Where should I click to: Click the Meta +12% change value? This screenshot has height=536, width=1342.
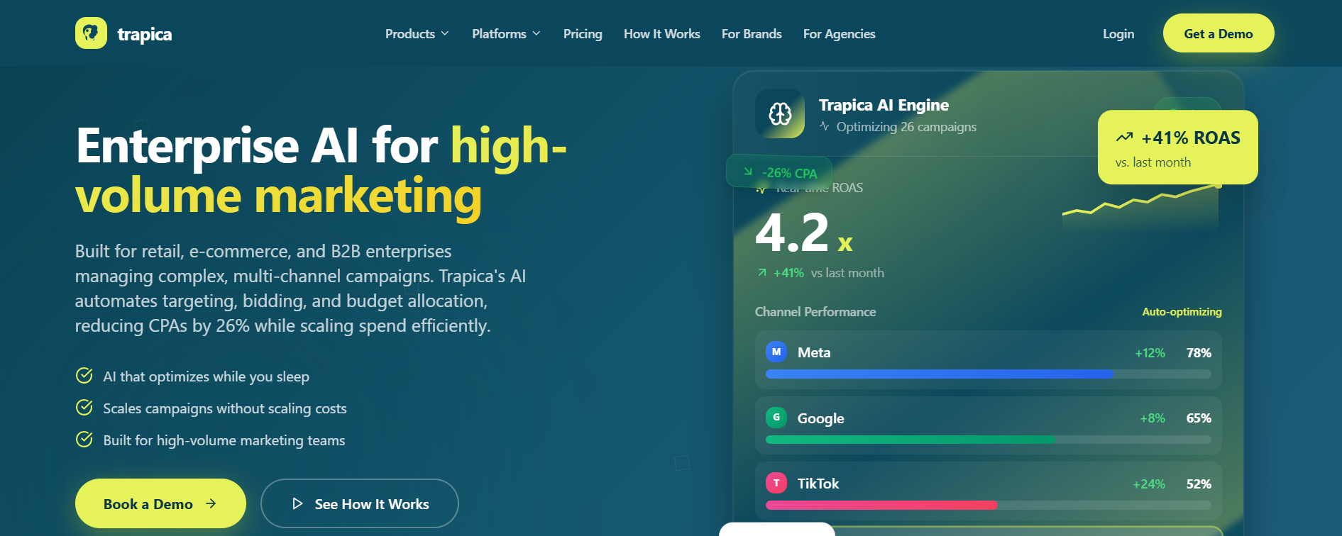[1150, 352]
